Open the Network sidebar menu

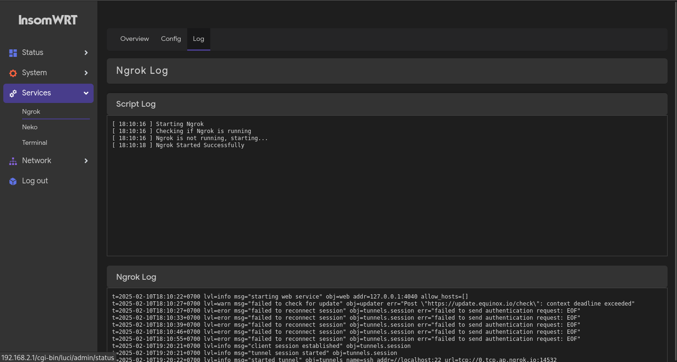[x=48, y=161]
